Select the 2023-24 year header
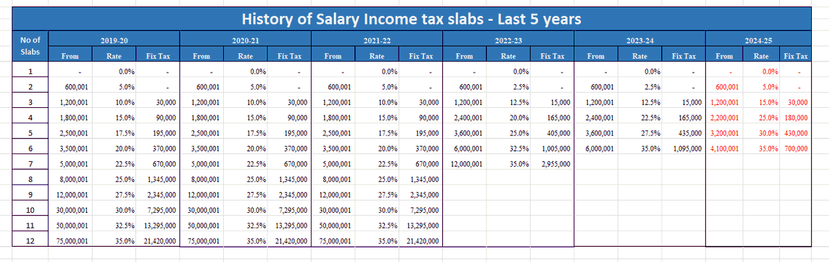This screenshot has width=829, height=262. [640, 41]
